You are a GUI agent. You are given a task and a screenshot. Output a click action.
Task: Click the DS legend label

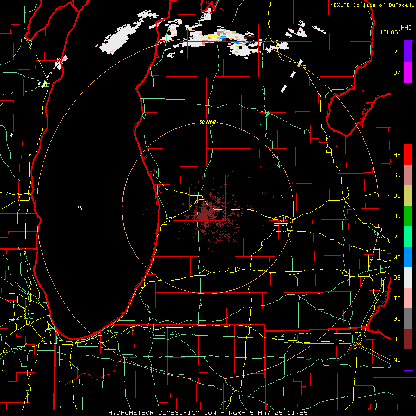397,278
